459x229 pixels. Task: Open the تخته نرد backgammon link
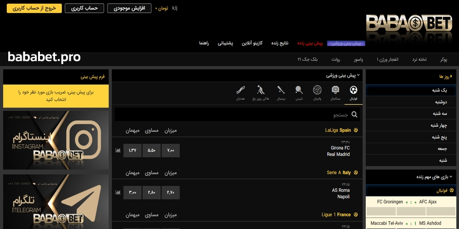click(419, 60)
